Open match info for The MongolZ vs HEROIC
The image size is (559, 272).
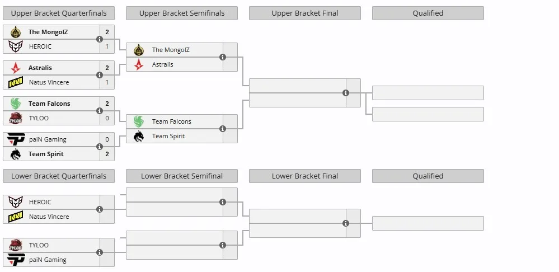click(100, 39)
